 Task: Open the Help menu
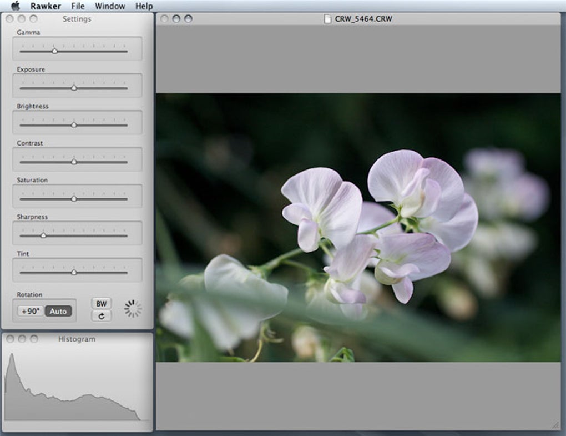[x=144, y=6]
